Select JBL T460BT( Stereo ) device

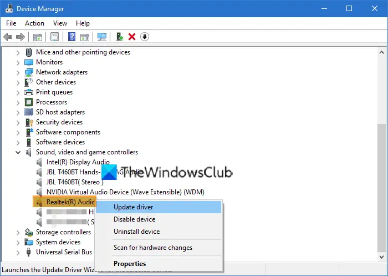pyautogui.click(x=75, y=182)
